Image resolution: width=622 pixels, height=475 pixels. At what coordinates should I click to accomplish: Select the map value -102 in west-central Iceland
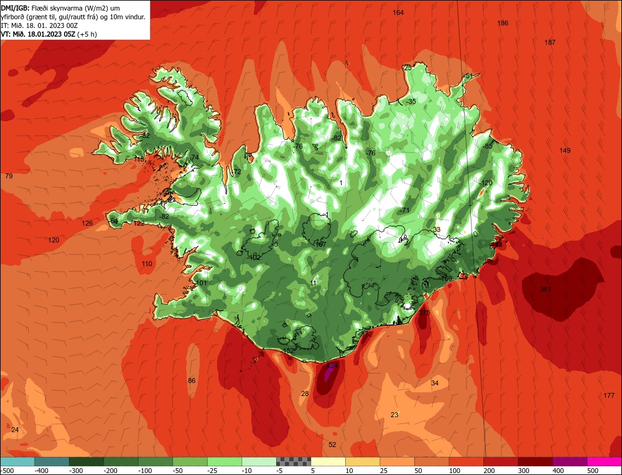254,257
